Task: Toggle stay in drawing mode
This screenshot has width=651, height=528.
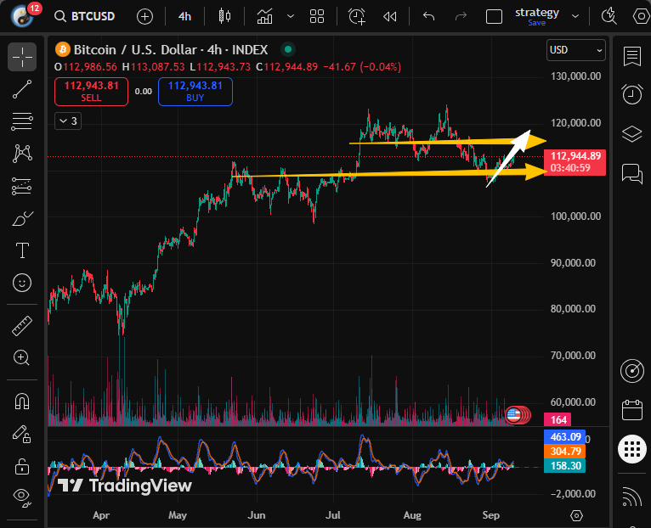Action: click(x=21, y=435)
